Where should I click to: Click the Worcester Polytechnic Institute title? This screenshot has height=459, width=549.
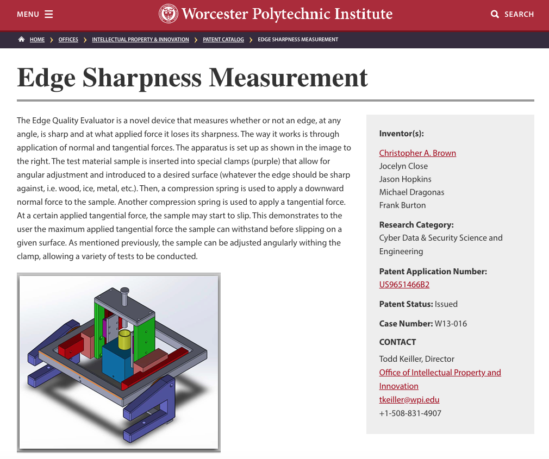pyautogui.click(x=287, y=14)
